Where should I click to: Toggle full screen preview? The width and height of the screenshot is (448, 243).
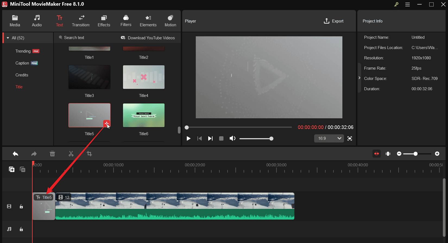(350, 138)
